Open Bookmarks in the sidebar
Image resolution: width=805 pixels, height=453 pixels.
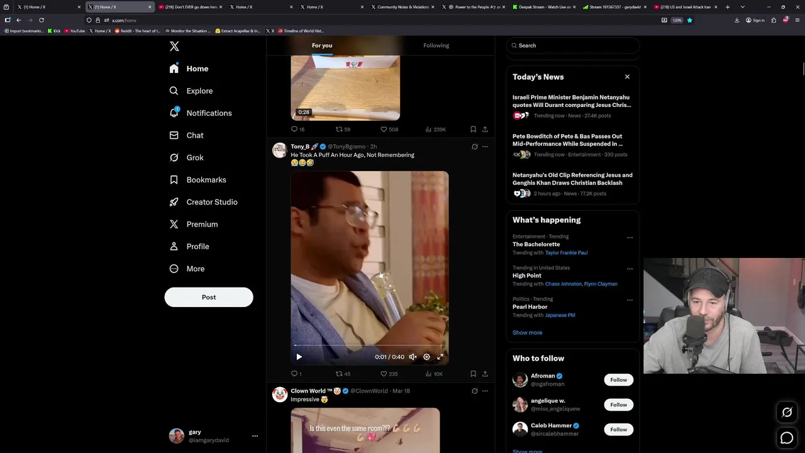click(198, 180)
